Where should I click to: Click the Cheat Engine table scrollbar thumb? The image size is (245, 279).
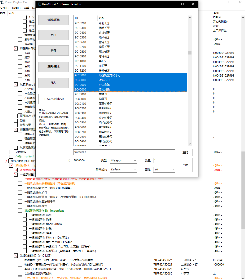[x=243, y=190]
